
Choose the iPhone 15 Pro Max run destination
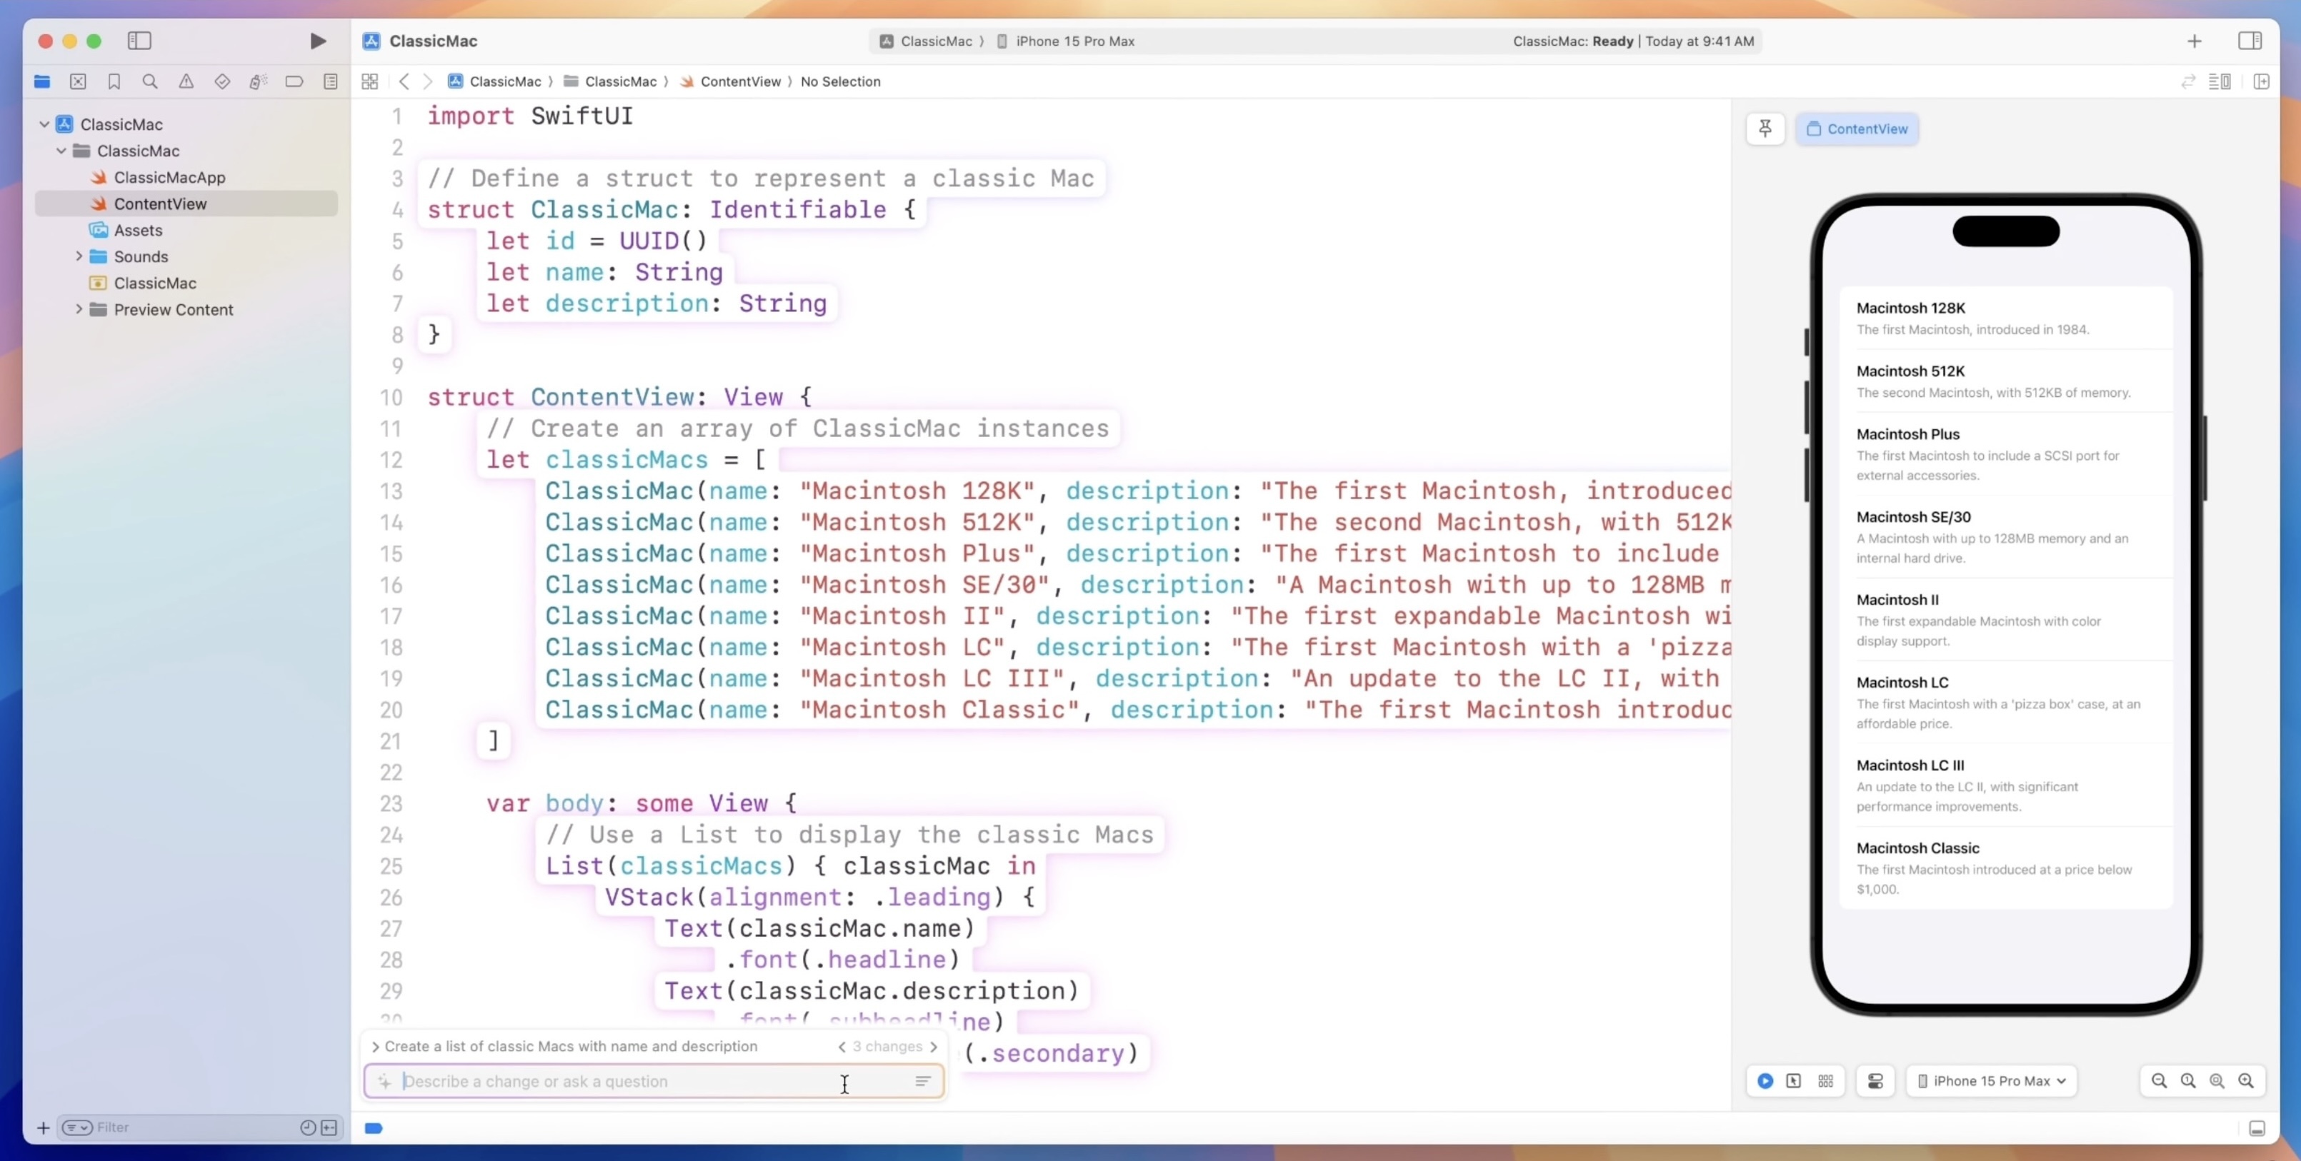1066,41
